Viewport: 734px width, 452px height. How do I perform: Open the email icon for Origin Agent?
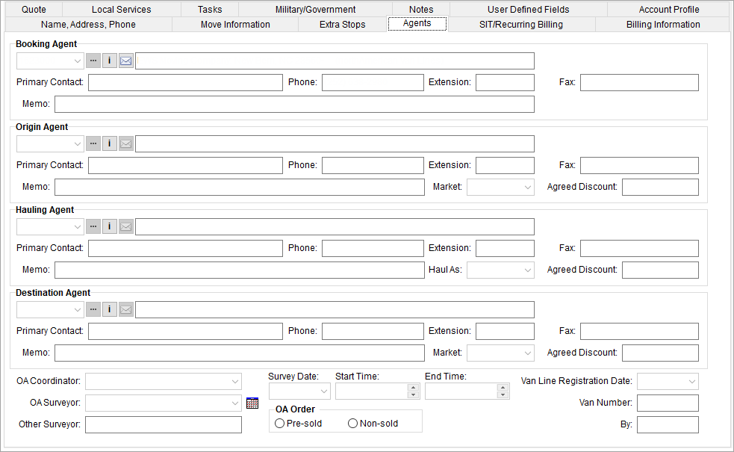coord(125,143)
